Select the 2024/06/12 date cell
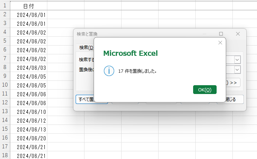This screenshot has height=159, width=257. (29, 120)
